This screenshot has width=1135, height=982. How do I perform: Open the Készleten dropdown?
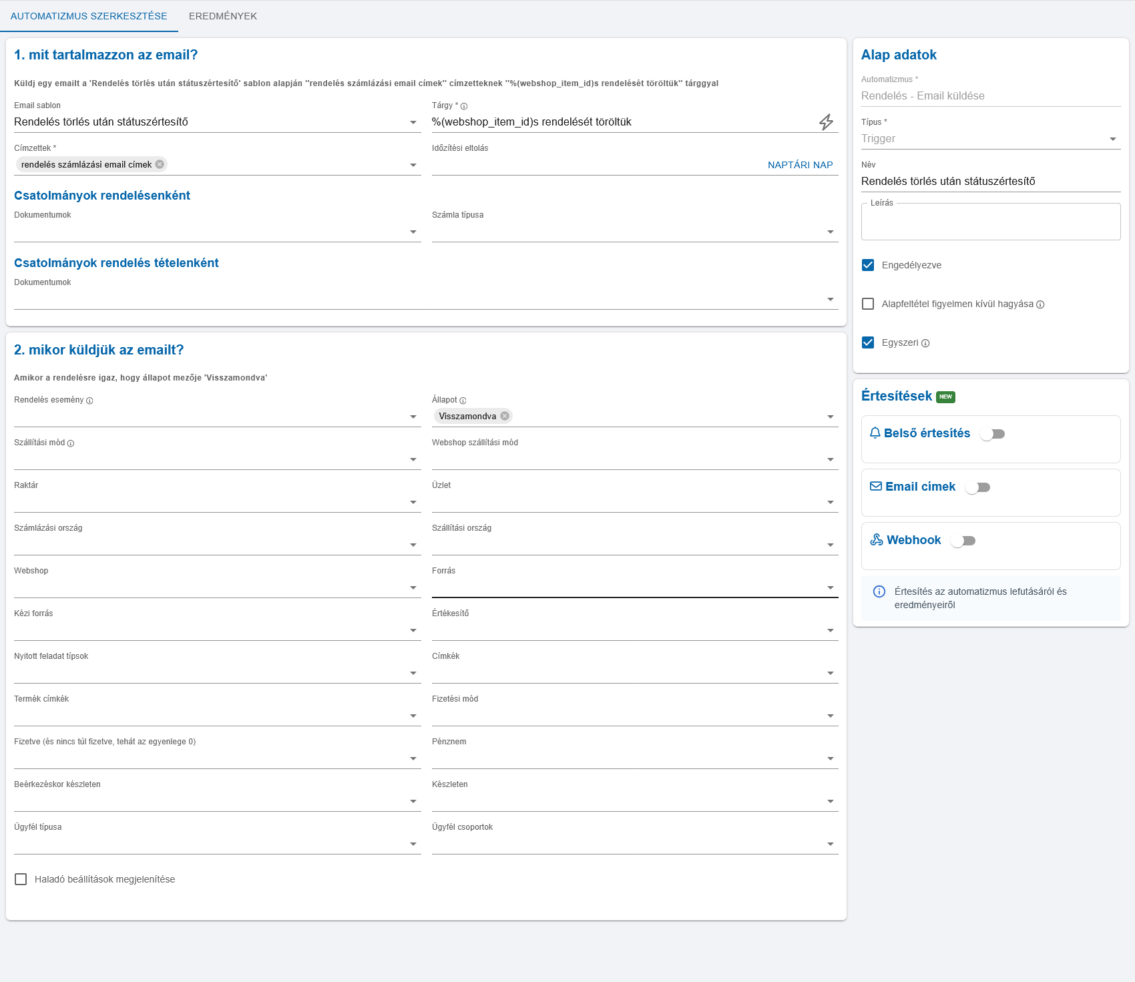point(635,801)
